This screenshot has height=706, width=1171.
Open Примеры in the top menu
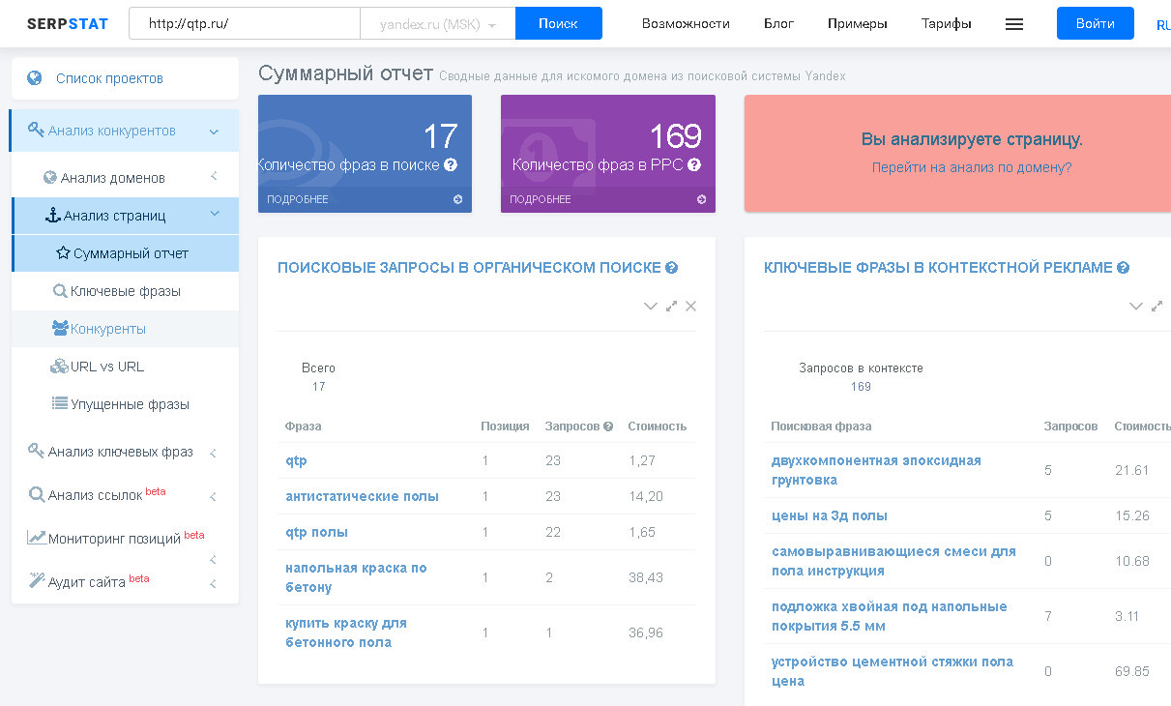coord(858,24)
